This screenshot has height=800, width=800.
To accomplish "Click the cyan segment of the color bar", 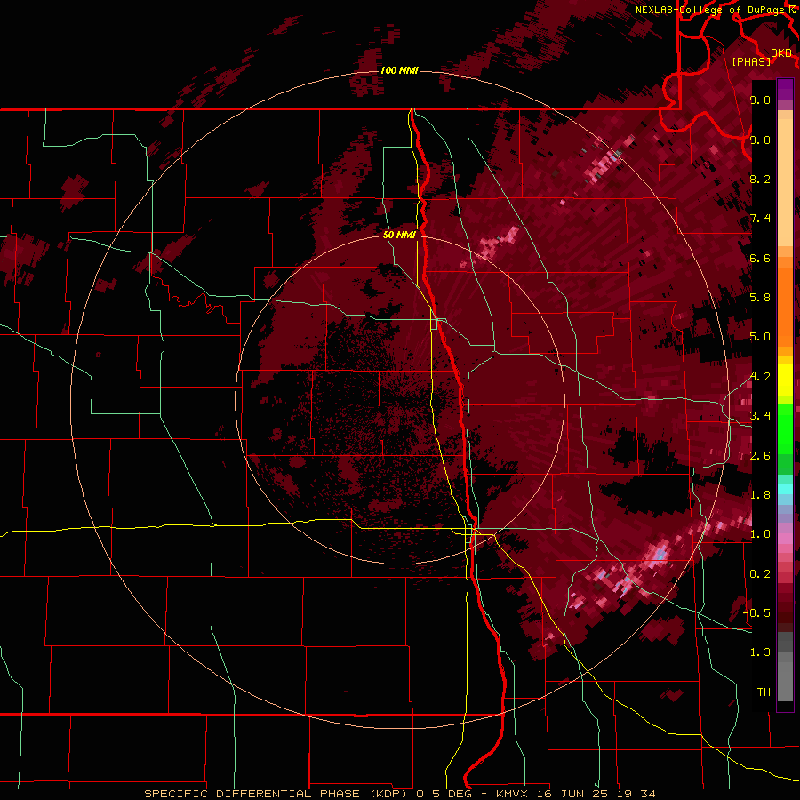I will tap(785, 489).
